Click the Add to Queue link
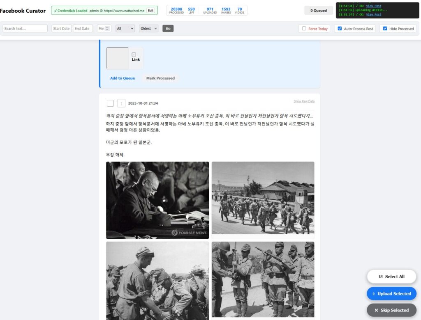This screenshot has height=320, width=421. (x=123, y=78)
